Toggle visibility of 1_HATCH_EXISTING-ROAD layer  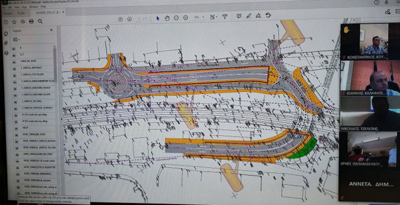(14, 88)
